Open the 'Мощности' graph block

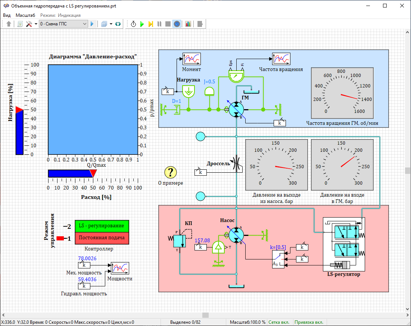point(120,268)
